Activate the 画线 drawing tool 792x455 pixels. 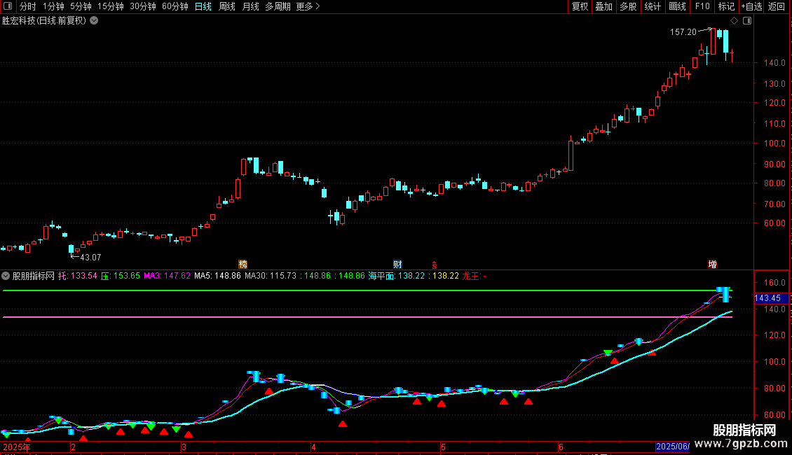(x=677, y=6)
